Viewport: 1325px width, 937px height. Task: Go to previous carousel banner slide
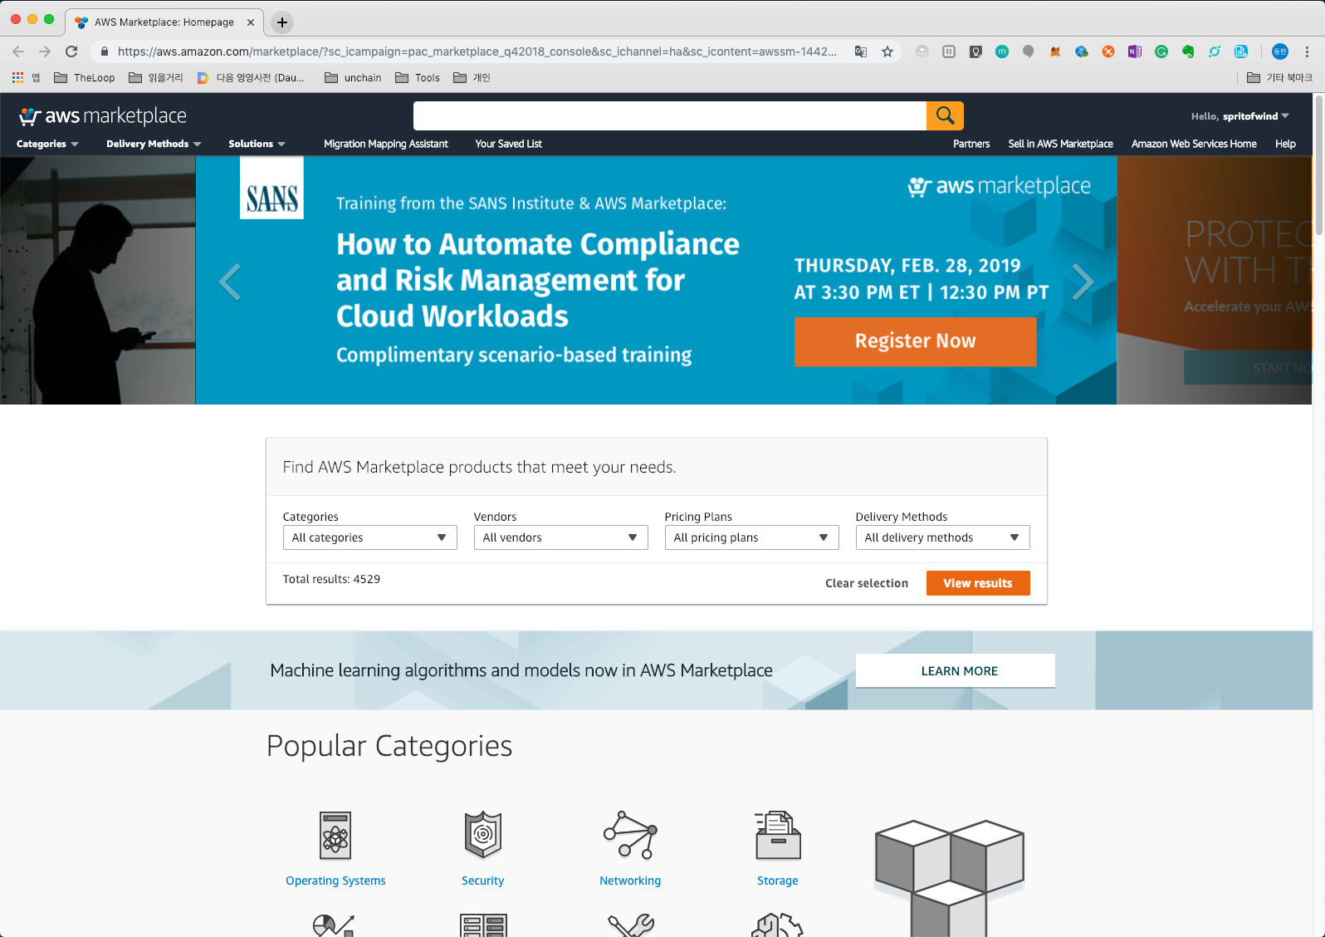click(230, 282)
